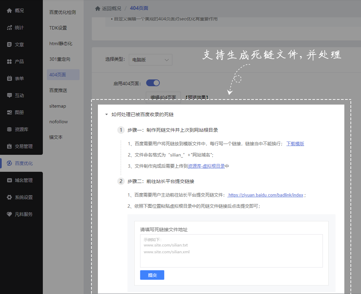Toggle the 启用404页面 switch
This screenshot has width=361, height=294.
tap(153, 83)
